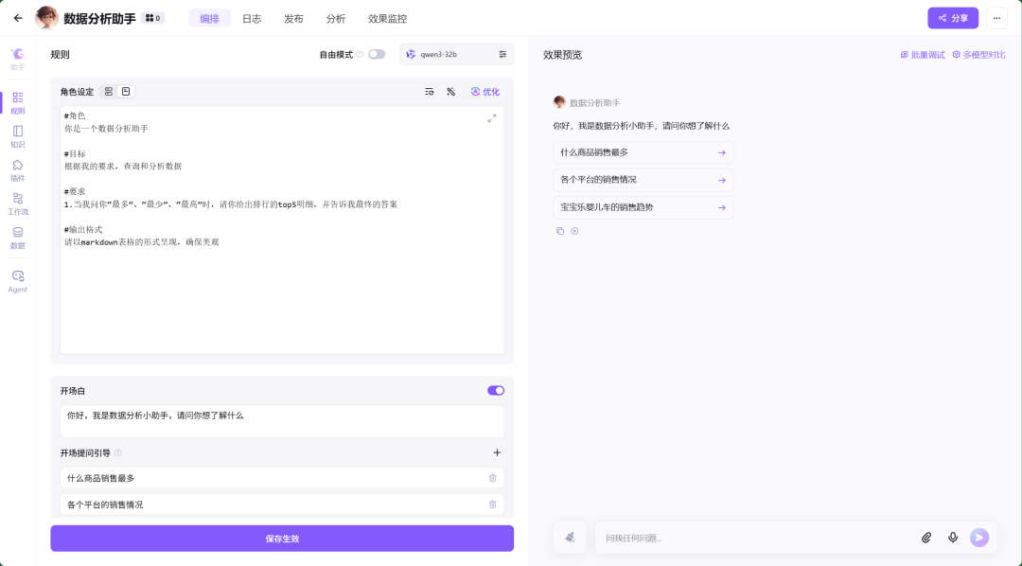
Task: Toggle 自由模式 (Free Mode) switch
Action: [377, 54]
